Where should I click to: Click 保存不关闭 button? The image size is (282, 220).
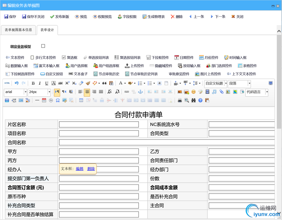click(33, 17)
